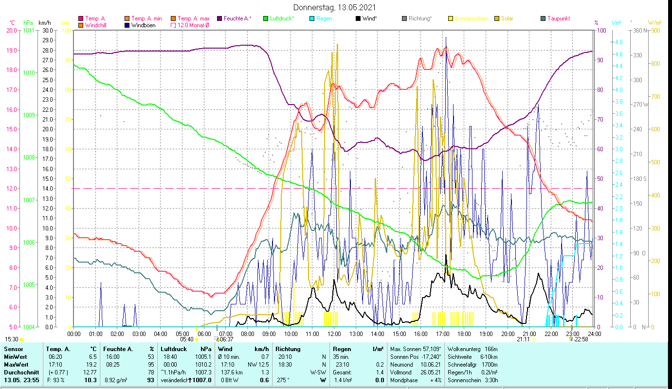Click the 'MinWert' row label
The height and width of the screenshot is (389, 672).
(16, 357)
